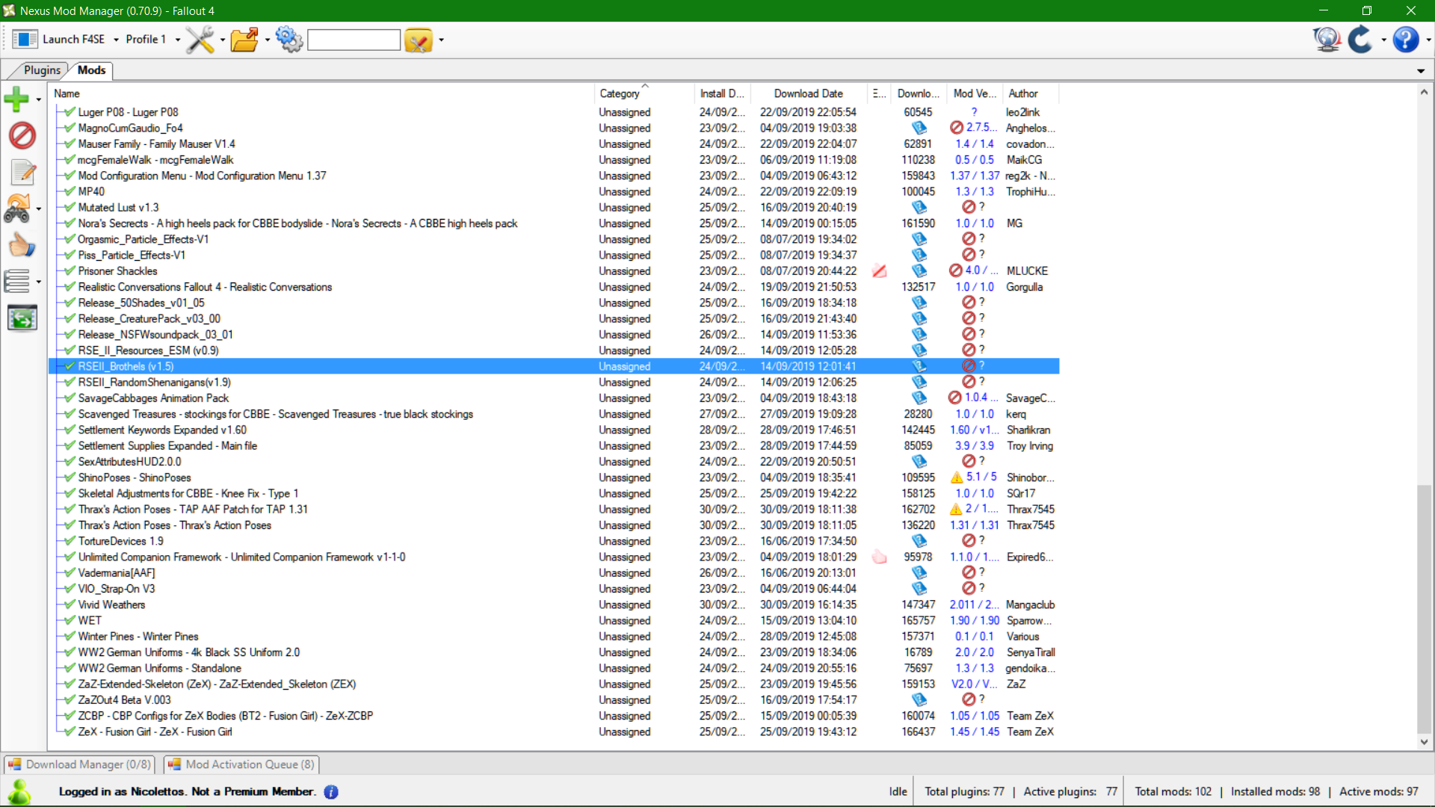Viewport: 1435px width, 807px height.
Task: Click the scrollbar down arrow
Action: tap(1424, 742)
